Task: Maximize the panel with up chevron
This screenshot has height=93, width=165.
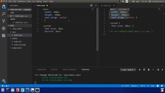Action: 153,69
